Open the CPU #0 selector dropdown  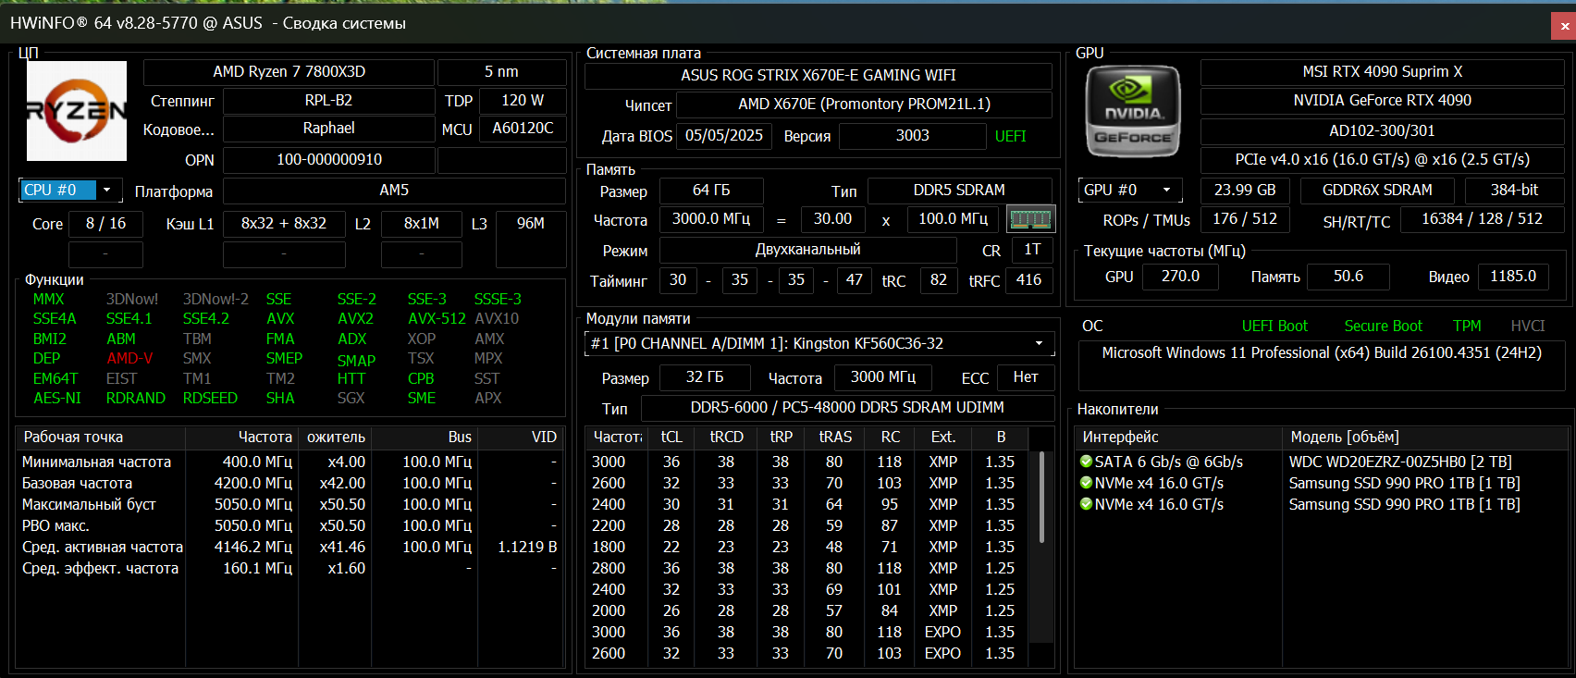point(70,190)
